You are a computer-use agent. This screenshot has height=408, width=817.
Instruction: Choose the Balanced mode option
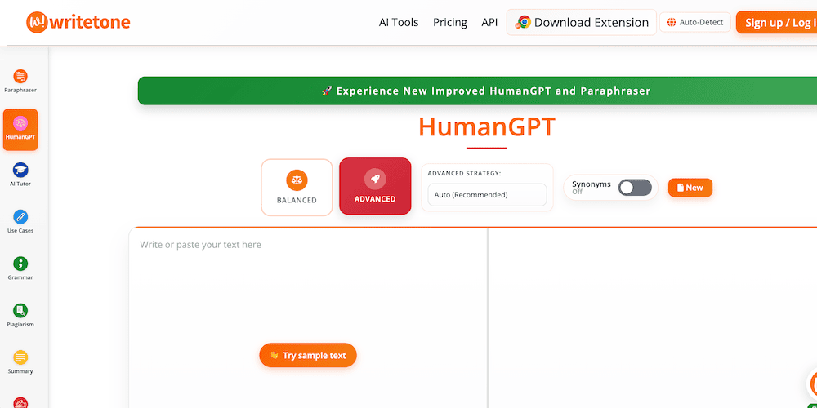tap(297, 188)
